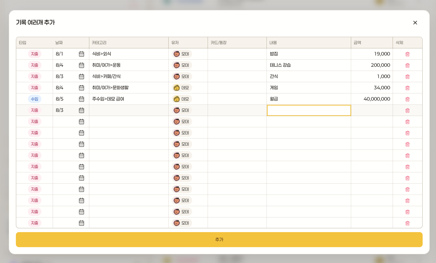Select the 8/5 date value

(x=59, y=99)
